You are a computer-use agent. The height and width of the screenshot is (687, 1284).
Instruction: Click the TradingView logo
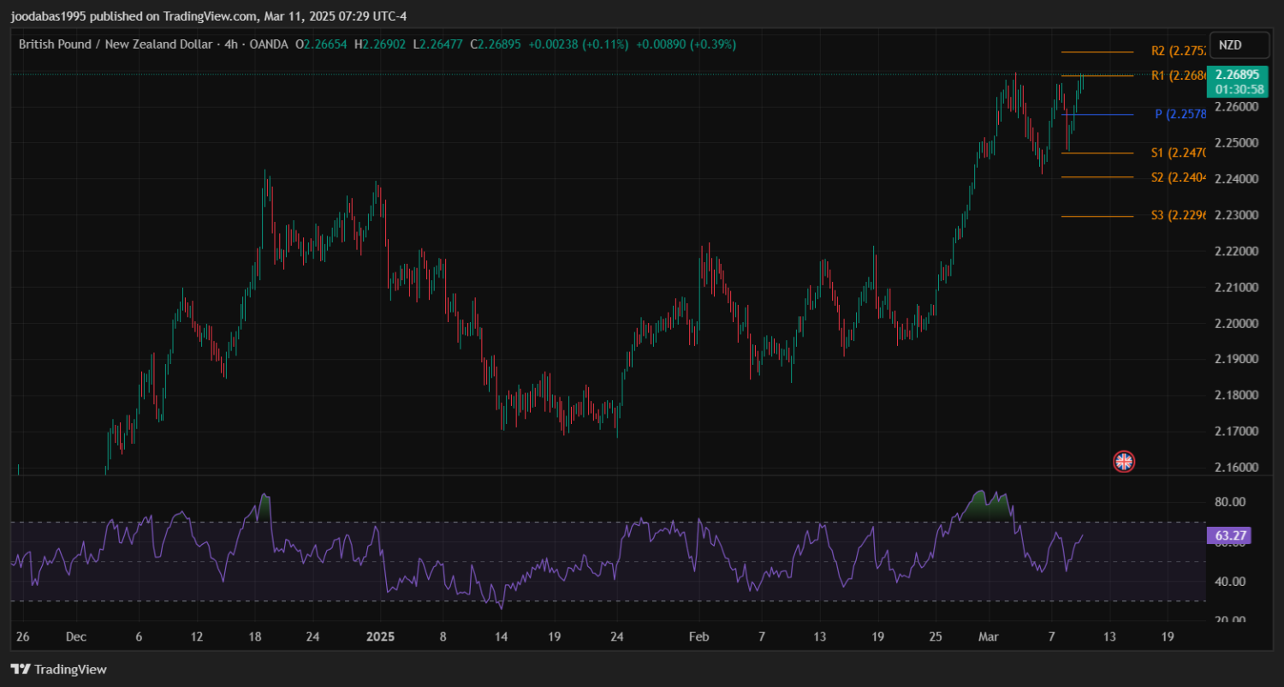pos(59,669)
